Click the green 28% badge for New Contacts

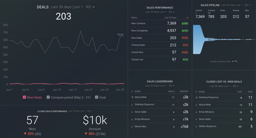[x=185, y=23]
